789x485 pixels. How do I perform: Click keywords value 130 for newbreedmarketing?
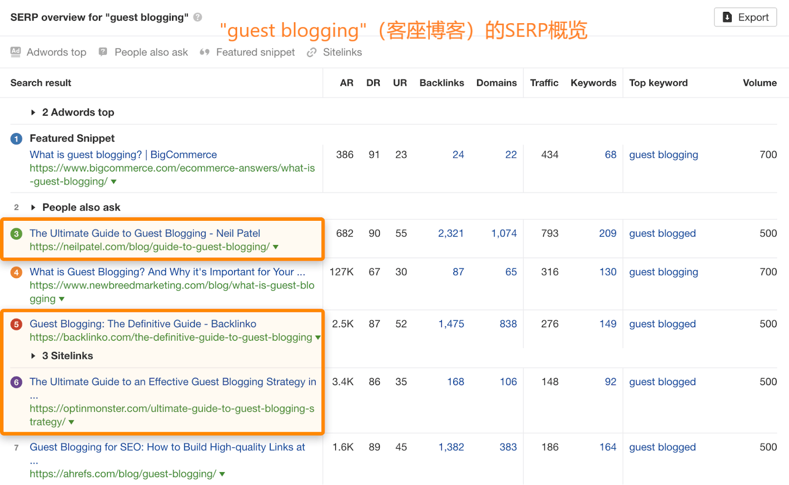(x=608, y=272)
